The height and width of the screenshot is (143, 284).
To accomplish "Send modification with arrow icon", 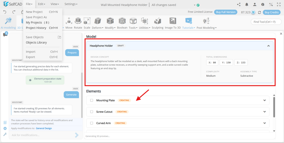I will click(77, 135).
